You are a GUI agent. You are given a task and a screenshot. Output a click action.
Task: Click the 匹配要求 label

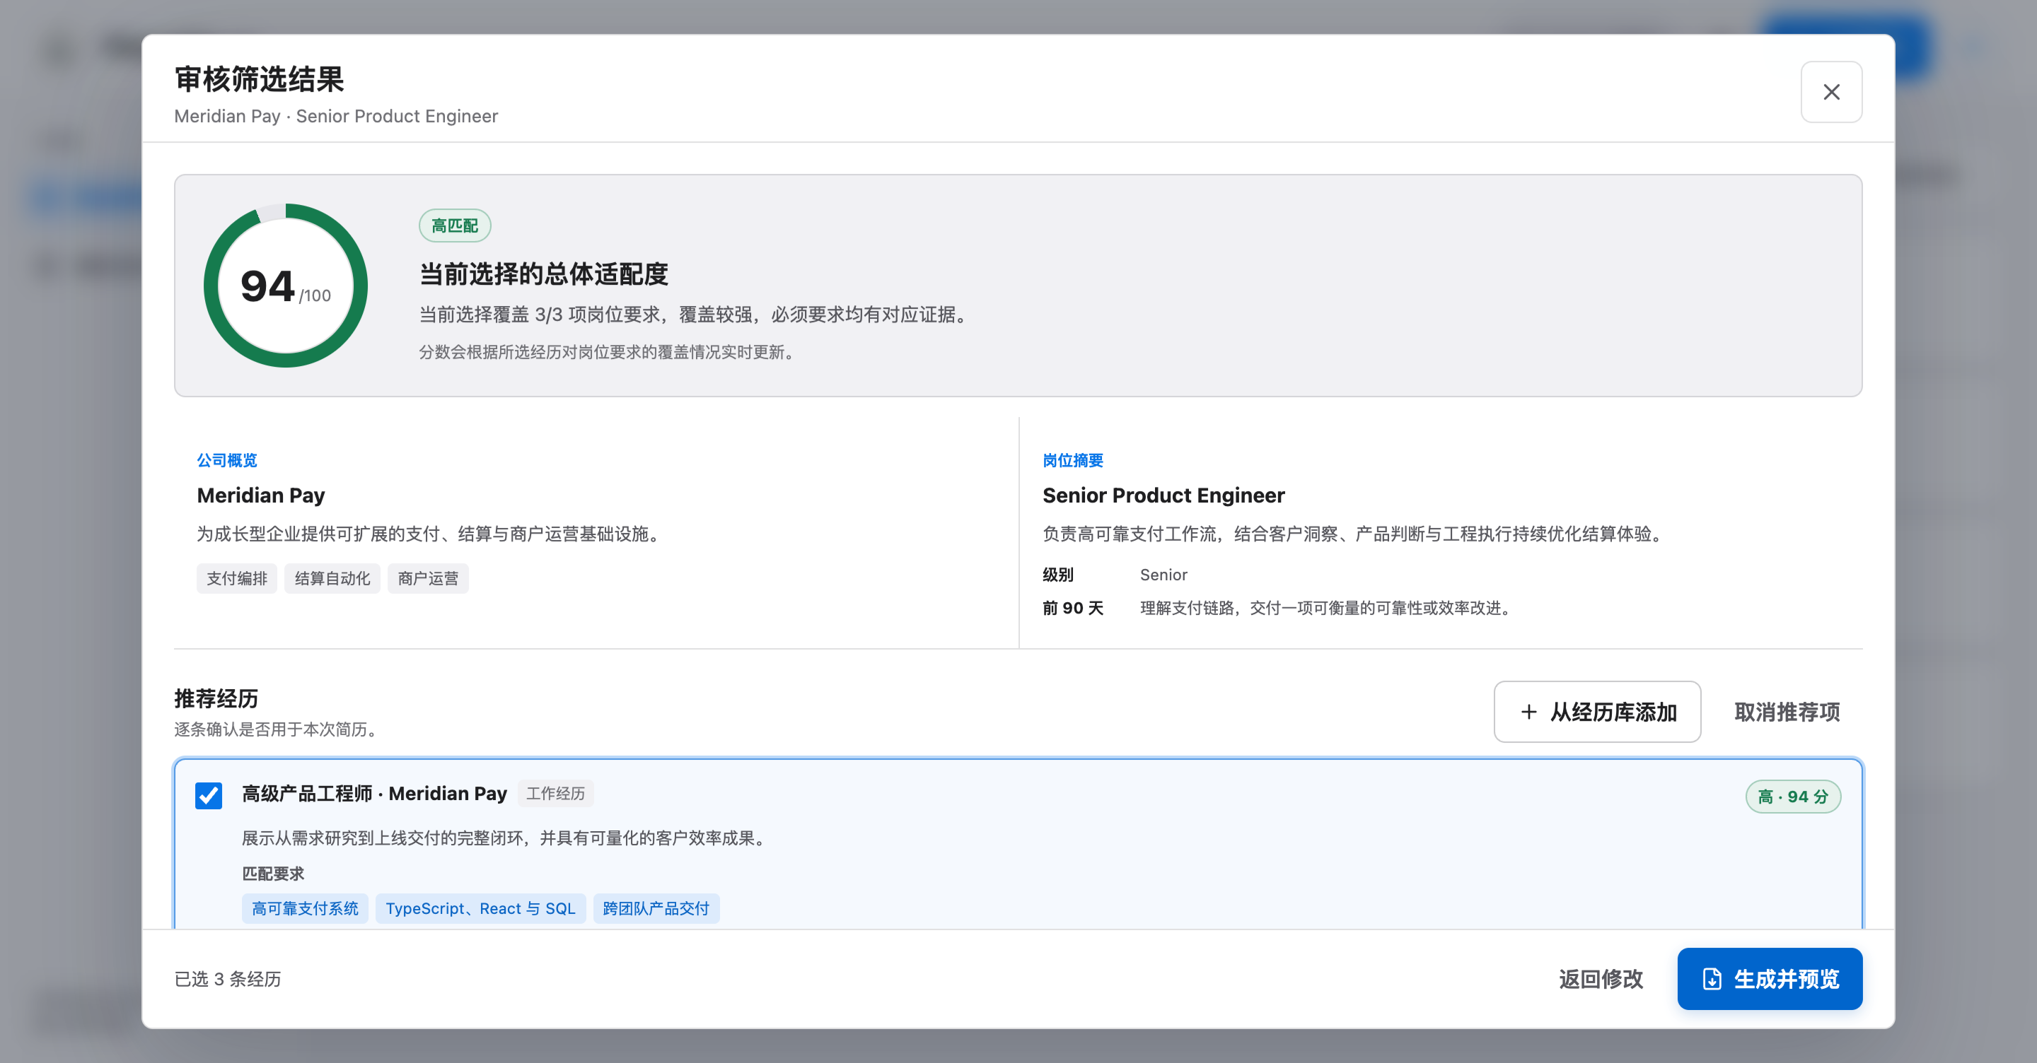273,874
